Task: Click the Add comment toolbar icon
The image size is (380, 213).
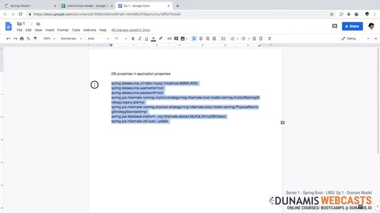Action: [x=176, y=38]
